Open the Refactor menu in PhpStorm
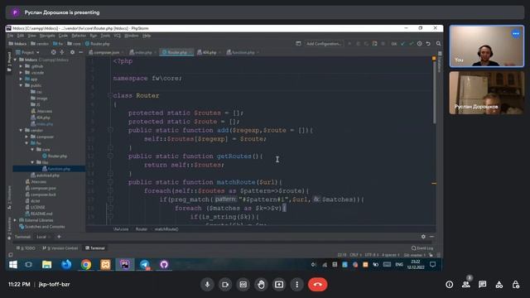This screenshot has width=530, height=298. click(79, 36)
